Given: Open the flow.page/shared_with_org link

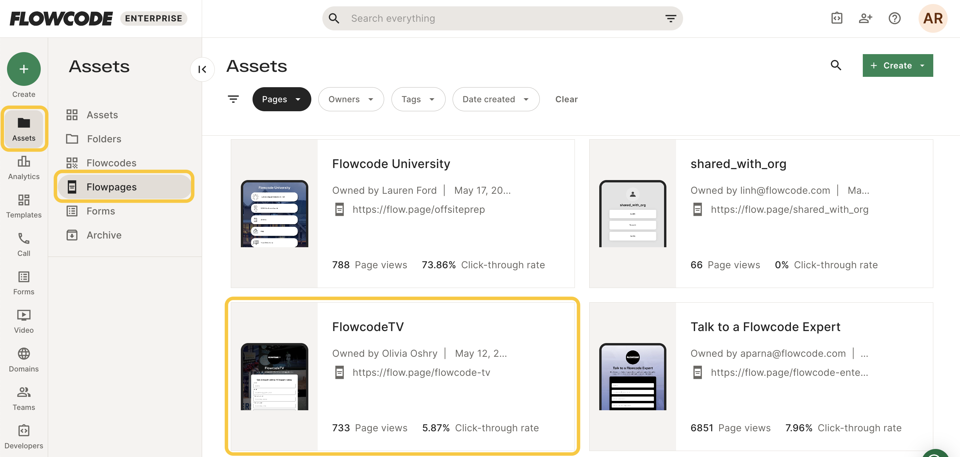Looking at the screenshot, I should tap(789, 209).
